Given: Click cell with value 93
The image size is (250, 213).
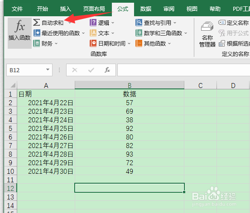Looking at the screenshot, I should (130, 154).
